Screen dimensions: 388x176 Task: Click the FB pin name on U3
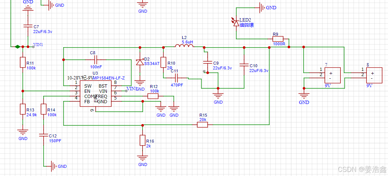click(87, 101)
